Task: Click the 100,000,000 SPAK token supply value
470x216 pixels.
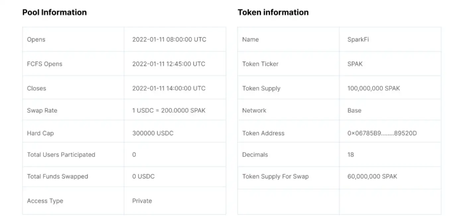Action: click(373, 88)
